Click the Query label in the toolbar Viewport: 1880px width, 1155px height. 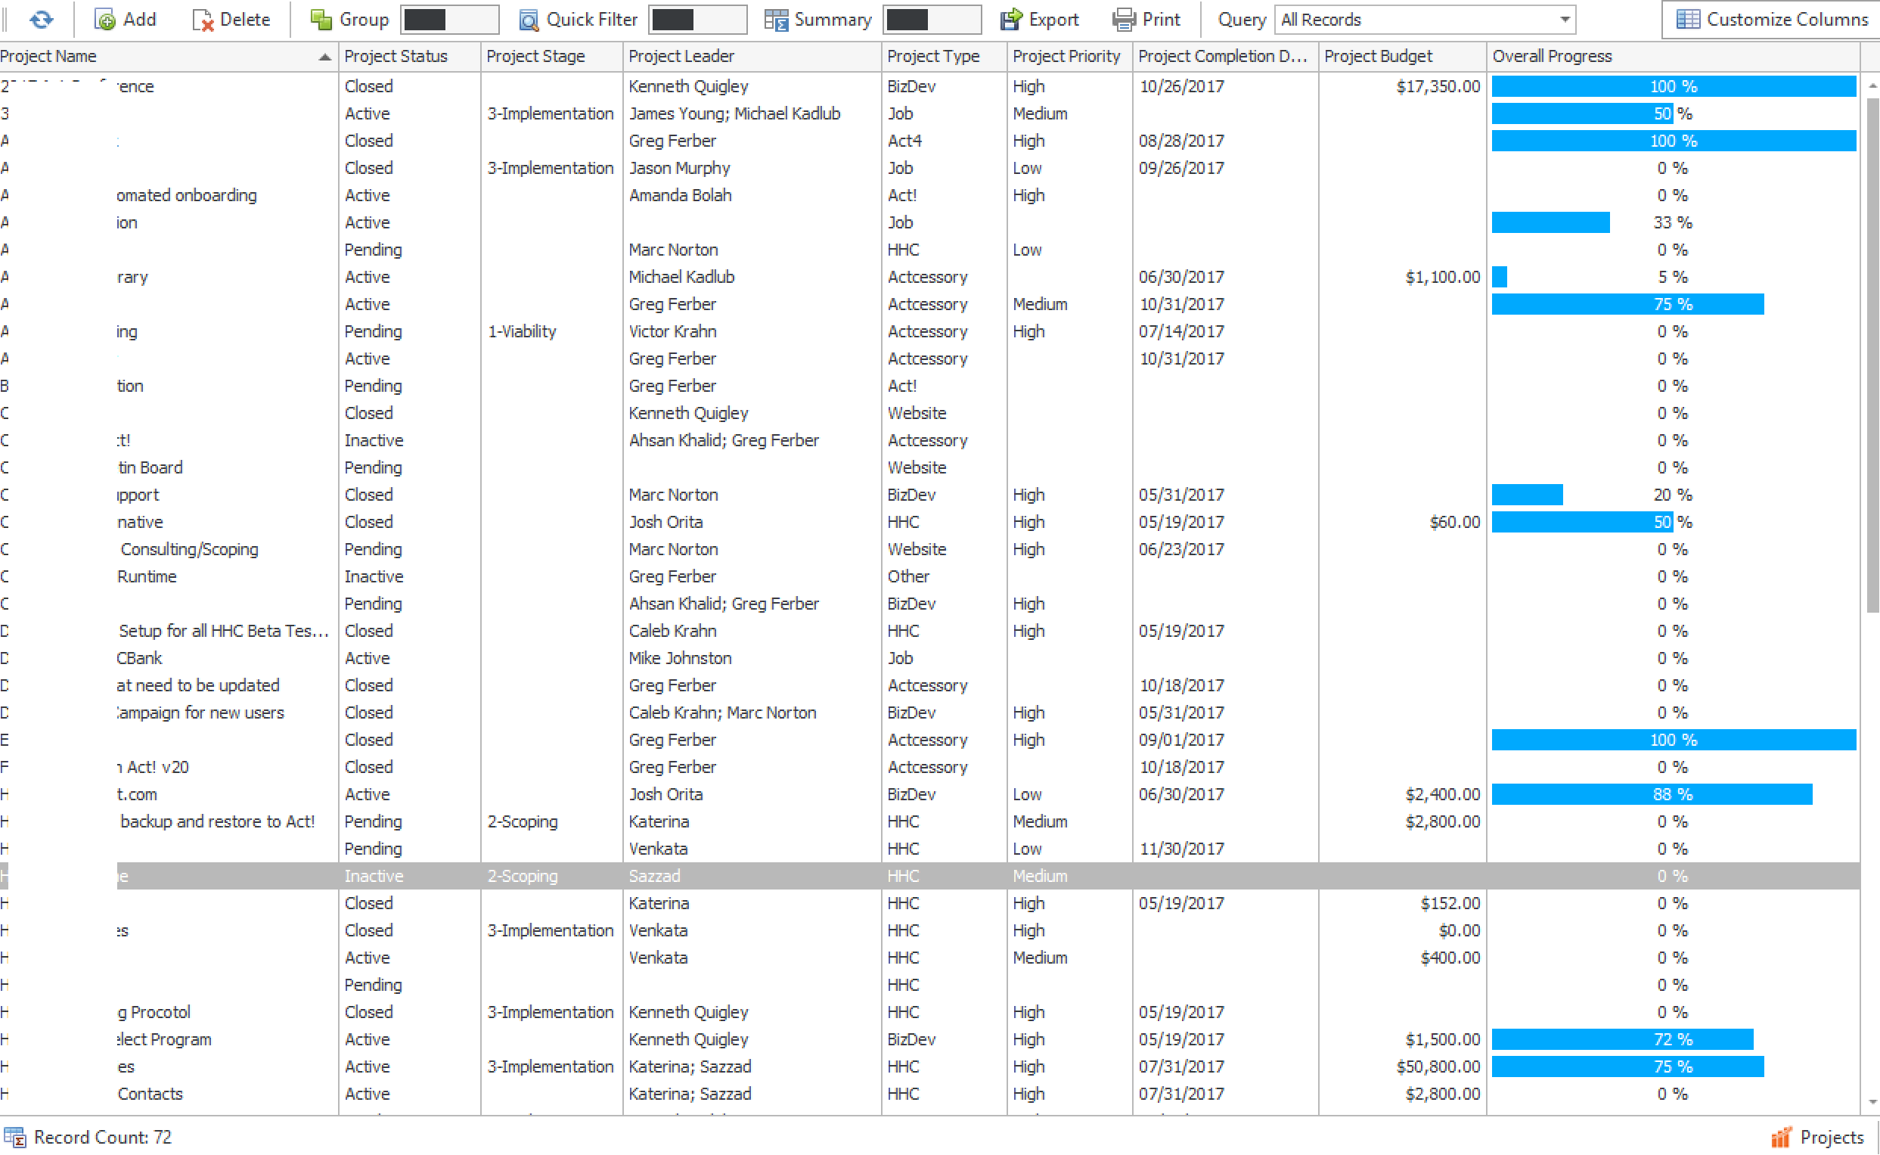point(1242,20)
